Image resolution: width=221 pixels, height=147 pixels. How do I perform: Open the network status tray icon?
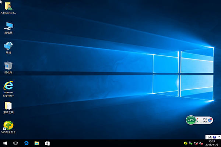coord(196,143)
